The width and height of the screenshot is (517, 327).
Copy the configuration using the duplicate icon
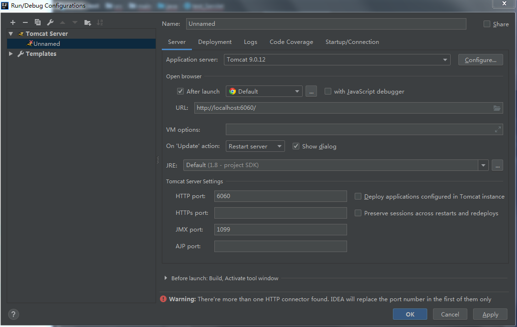point(38,22)
